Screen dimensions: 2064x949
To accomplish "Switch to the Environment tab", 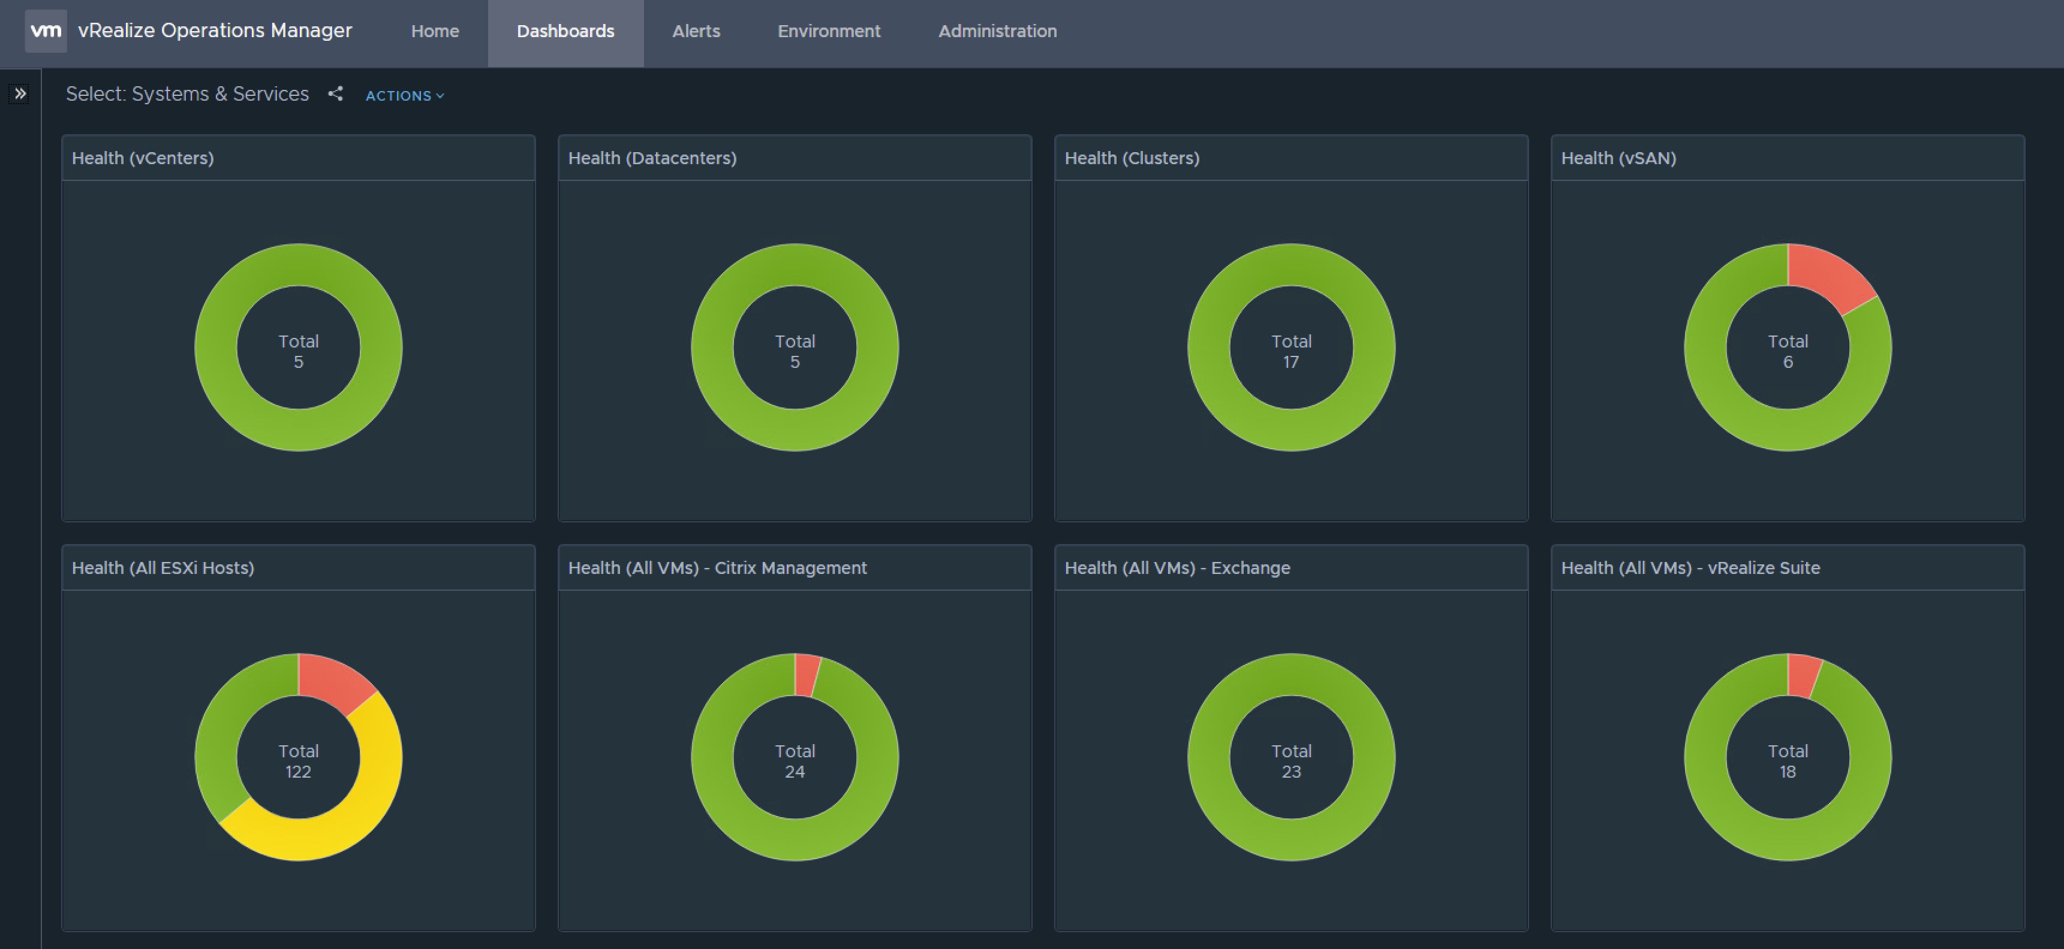I will [x=829, y=31].
